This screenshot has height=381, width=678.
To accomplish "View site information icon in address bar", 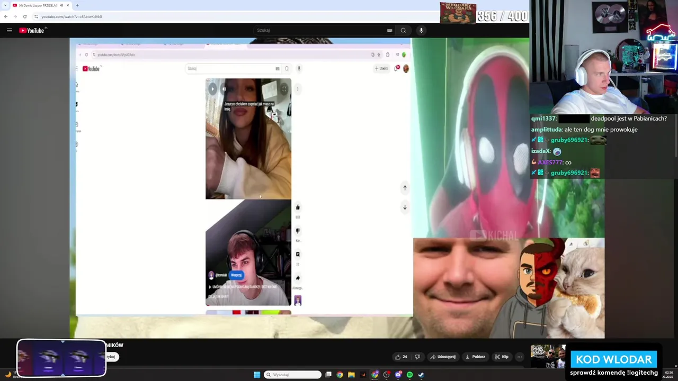I will coord(36,16).
